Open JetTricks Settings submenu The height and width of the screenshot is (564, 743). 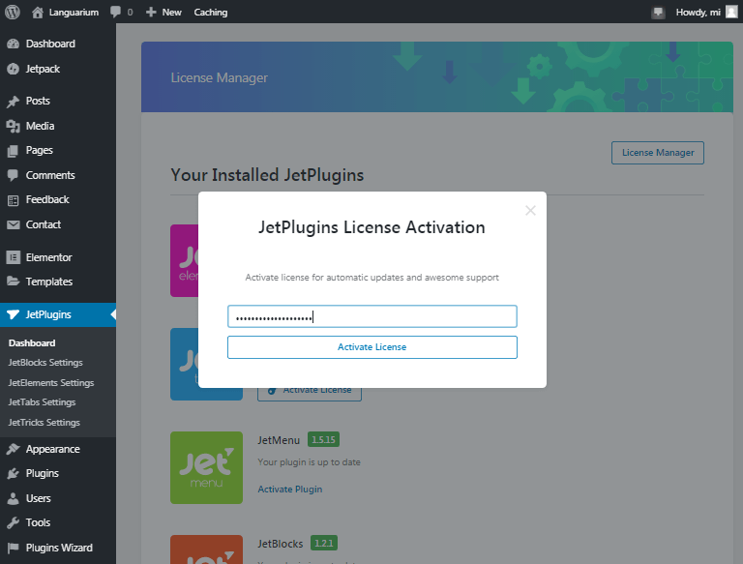(44, 423)
